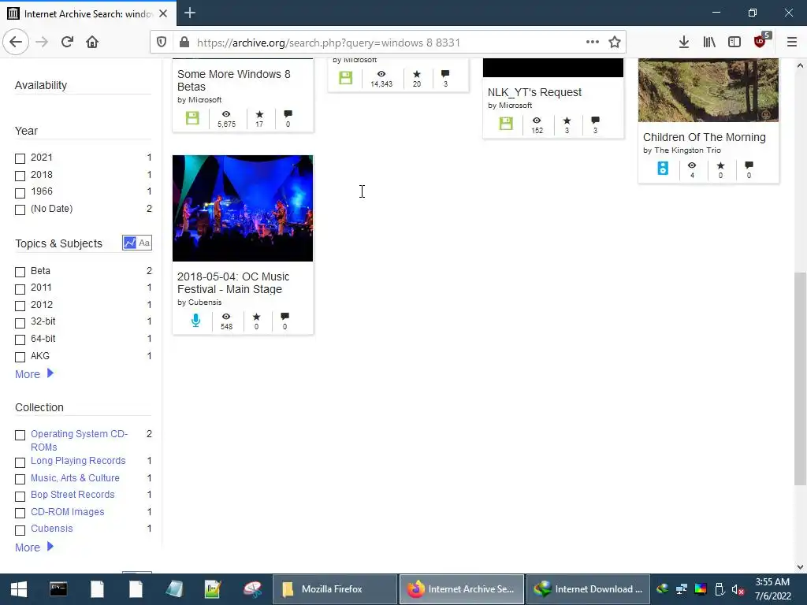The height and width of the screenshot is (605, 807).
Task: Click views eye icon on OC Music Festival card
Action: (226, 317)
